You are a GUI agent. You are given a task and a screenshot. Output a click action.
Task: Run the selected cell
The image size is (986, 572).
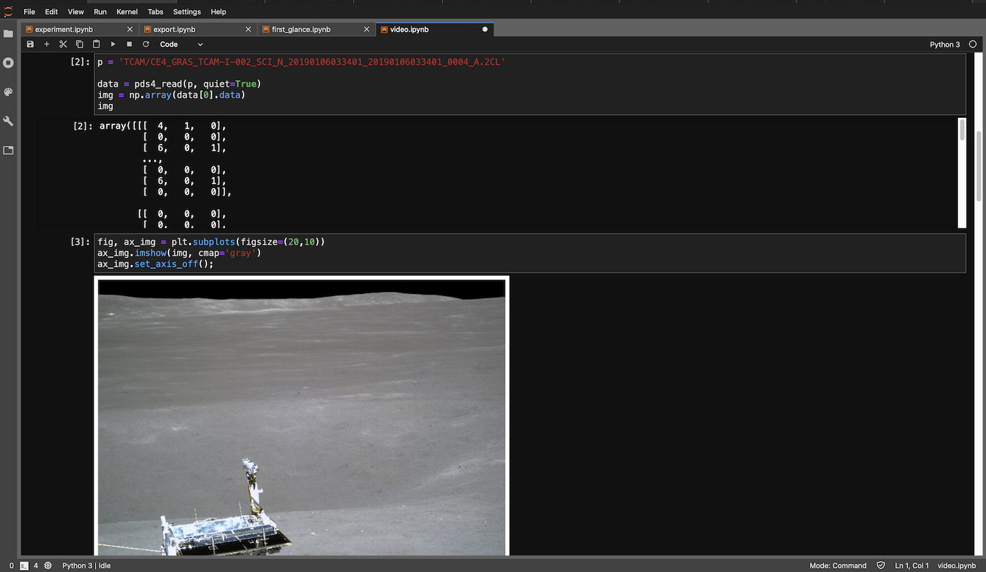[113, 44]
